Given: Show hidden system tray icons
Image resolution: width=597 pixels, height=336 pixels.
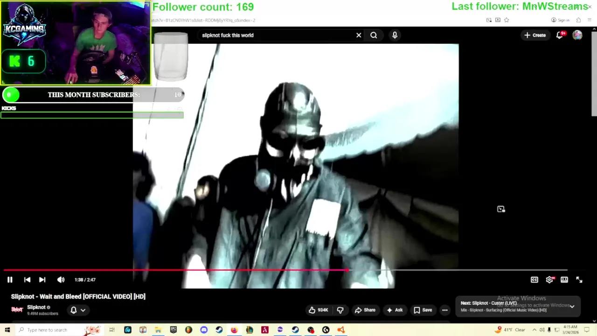Looking at the screenshot, I should point(534,330).
